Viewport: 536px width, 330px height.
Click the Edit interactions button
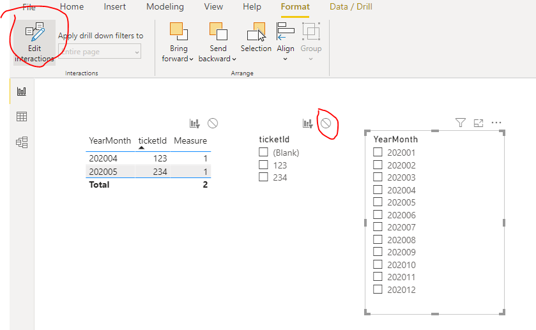[34, 42]
